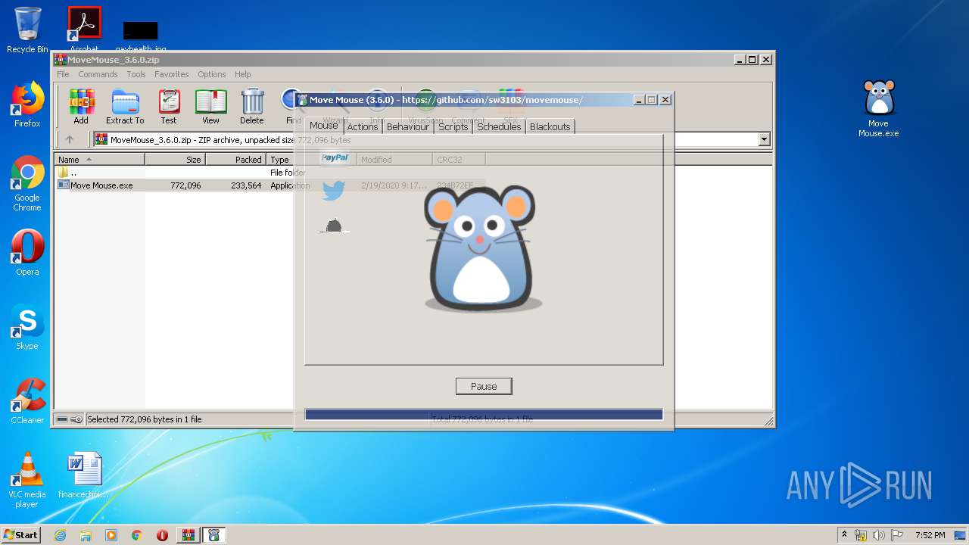Viewport: 969px width, 545px height.
Task: Click the PayPal donate icon in Move Mouse
Action: [335, 157]
